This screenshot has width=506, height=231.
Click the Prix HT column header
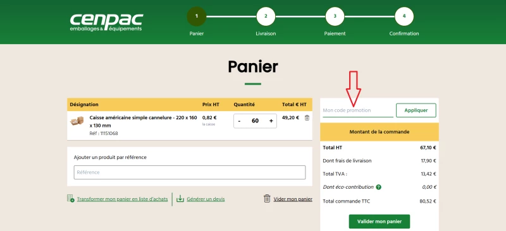[x=211, y=104]
